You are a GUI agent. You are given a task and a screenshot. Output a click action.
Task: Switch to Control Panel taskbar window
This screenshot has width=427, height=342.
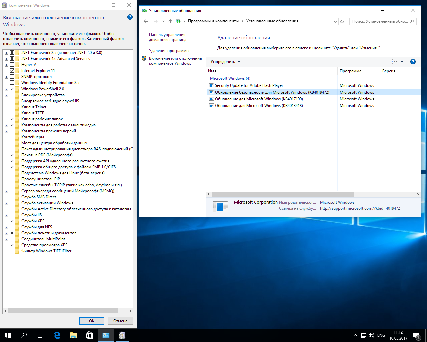click(x=106, y=335)
